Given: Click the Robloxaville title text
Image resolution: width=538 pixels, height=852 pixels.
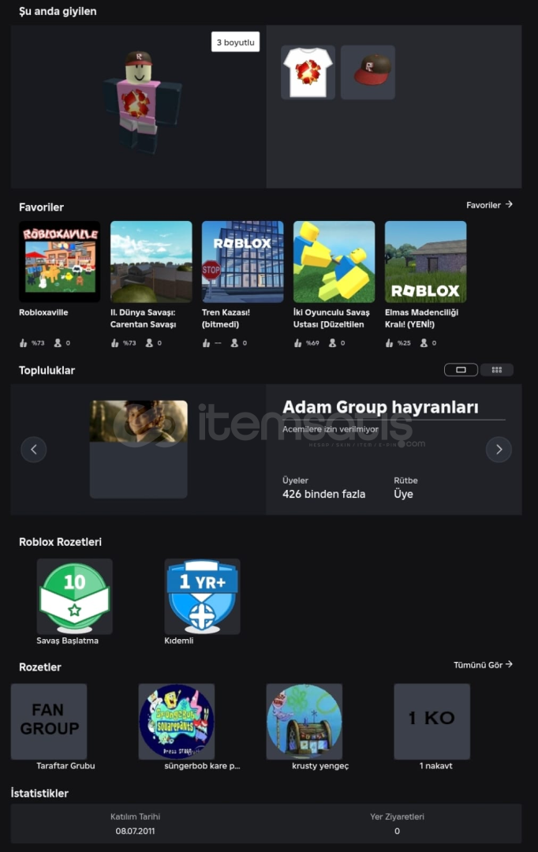Looking at the screenshot, I should pos(43,312).
